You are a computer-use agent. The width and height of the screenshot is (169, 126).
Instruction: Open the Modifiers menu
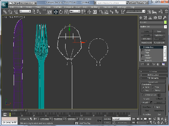coord(58,7)
